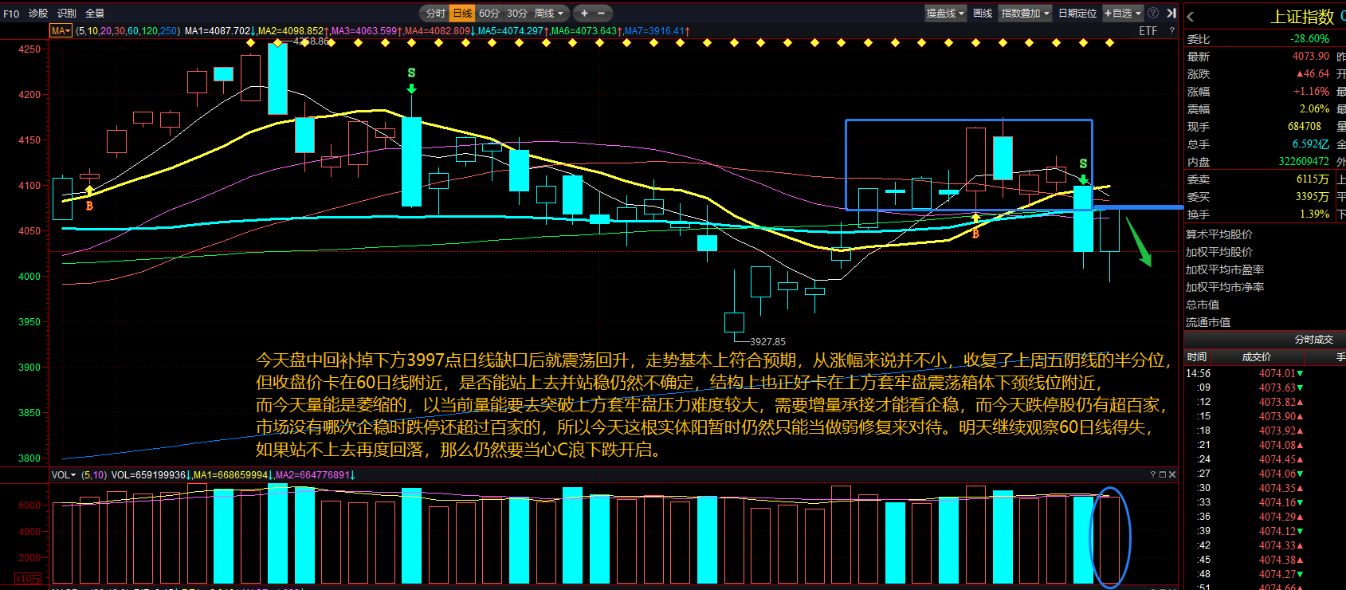Image resolution: width=1346 pixels, height=590 pixels.
Task: Click the 流通市值 row
Action: click(1266, 323)
